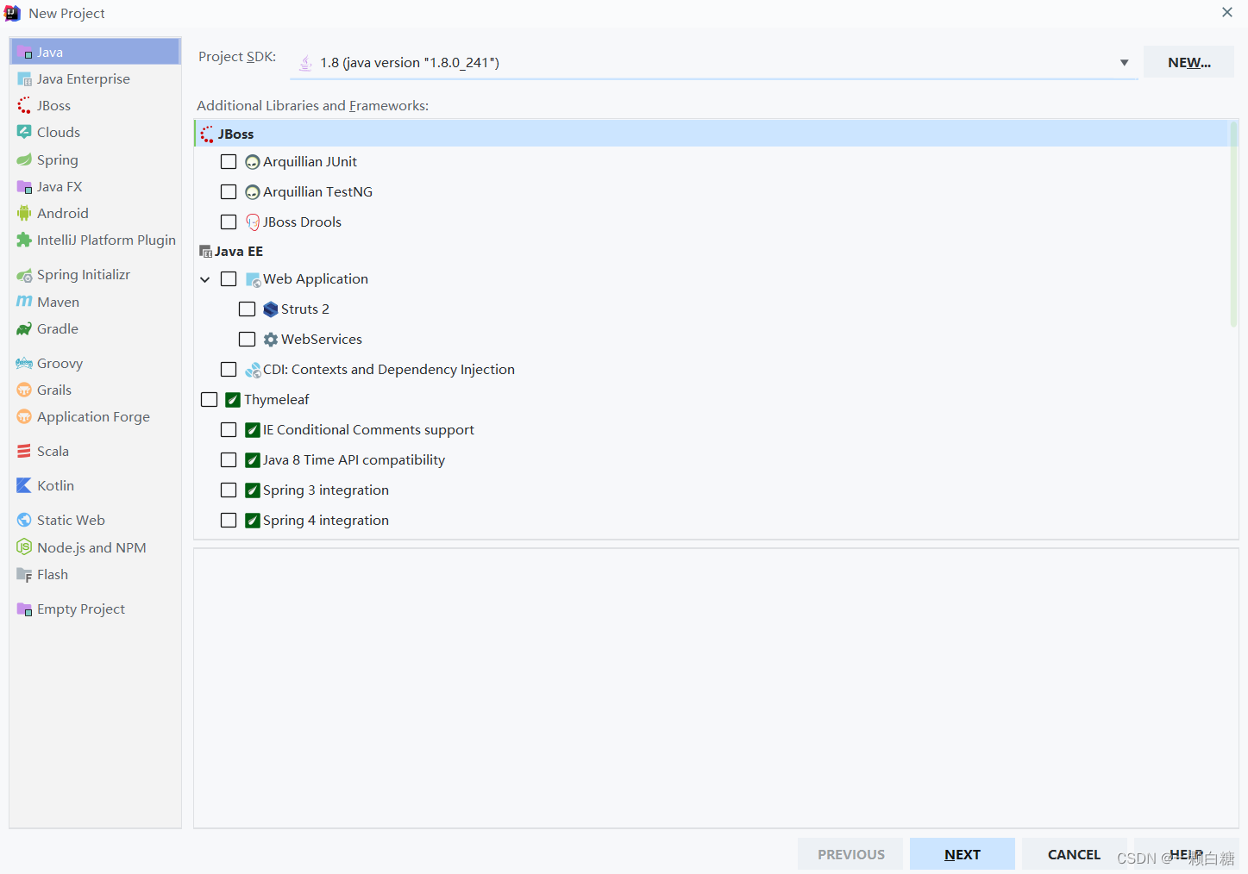Select the Groovy icon
This screenshot has height=874, width=1248.
click(x=24, y=364)
